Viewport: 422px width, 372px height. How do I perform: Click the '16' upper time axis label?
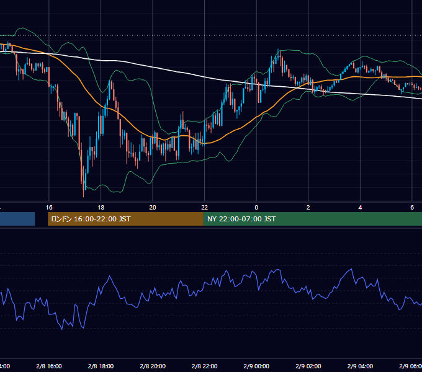tap(49, 208)
